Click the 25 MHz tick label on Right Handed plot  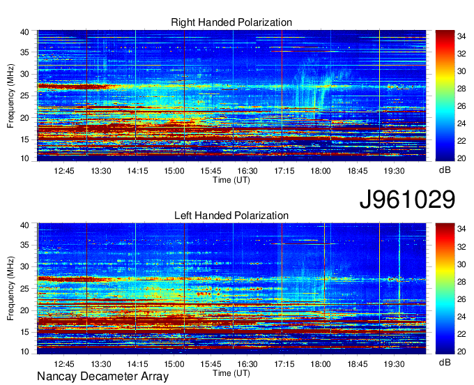(25, 96)
